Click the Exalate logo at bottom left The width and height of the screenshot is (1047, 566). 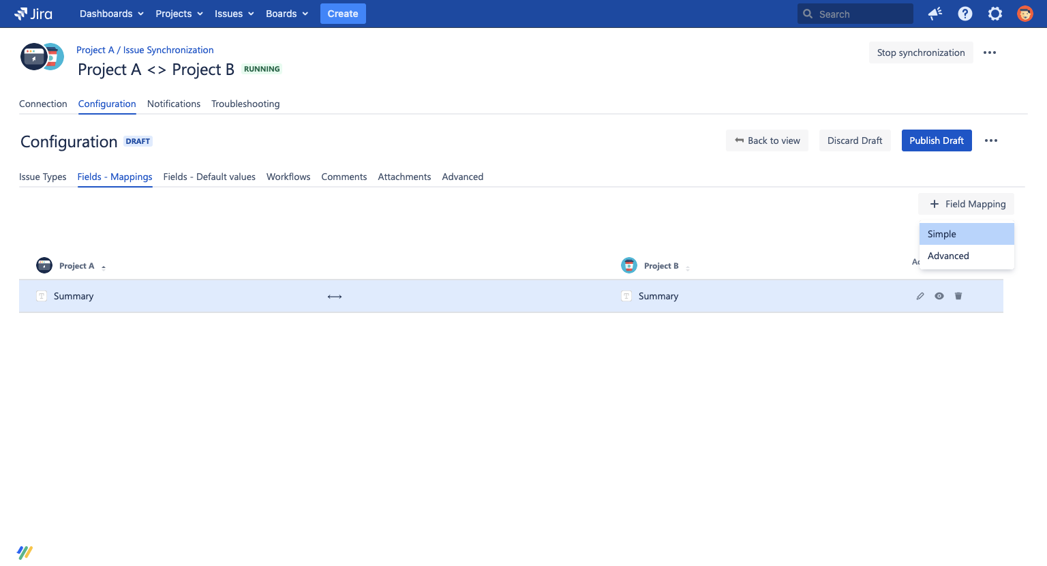coord(25,552)
